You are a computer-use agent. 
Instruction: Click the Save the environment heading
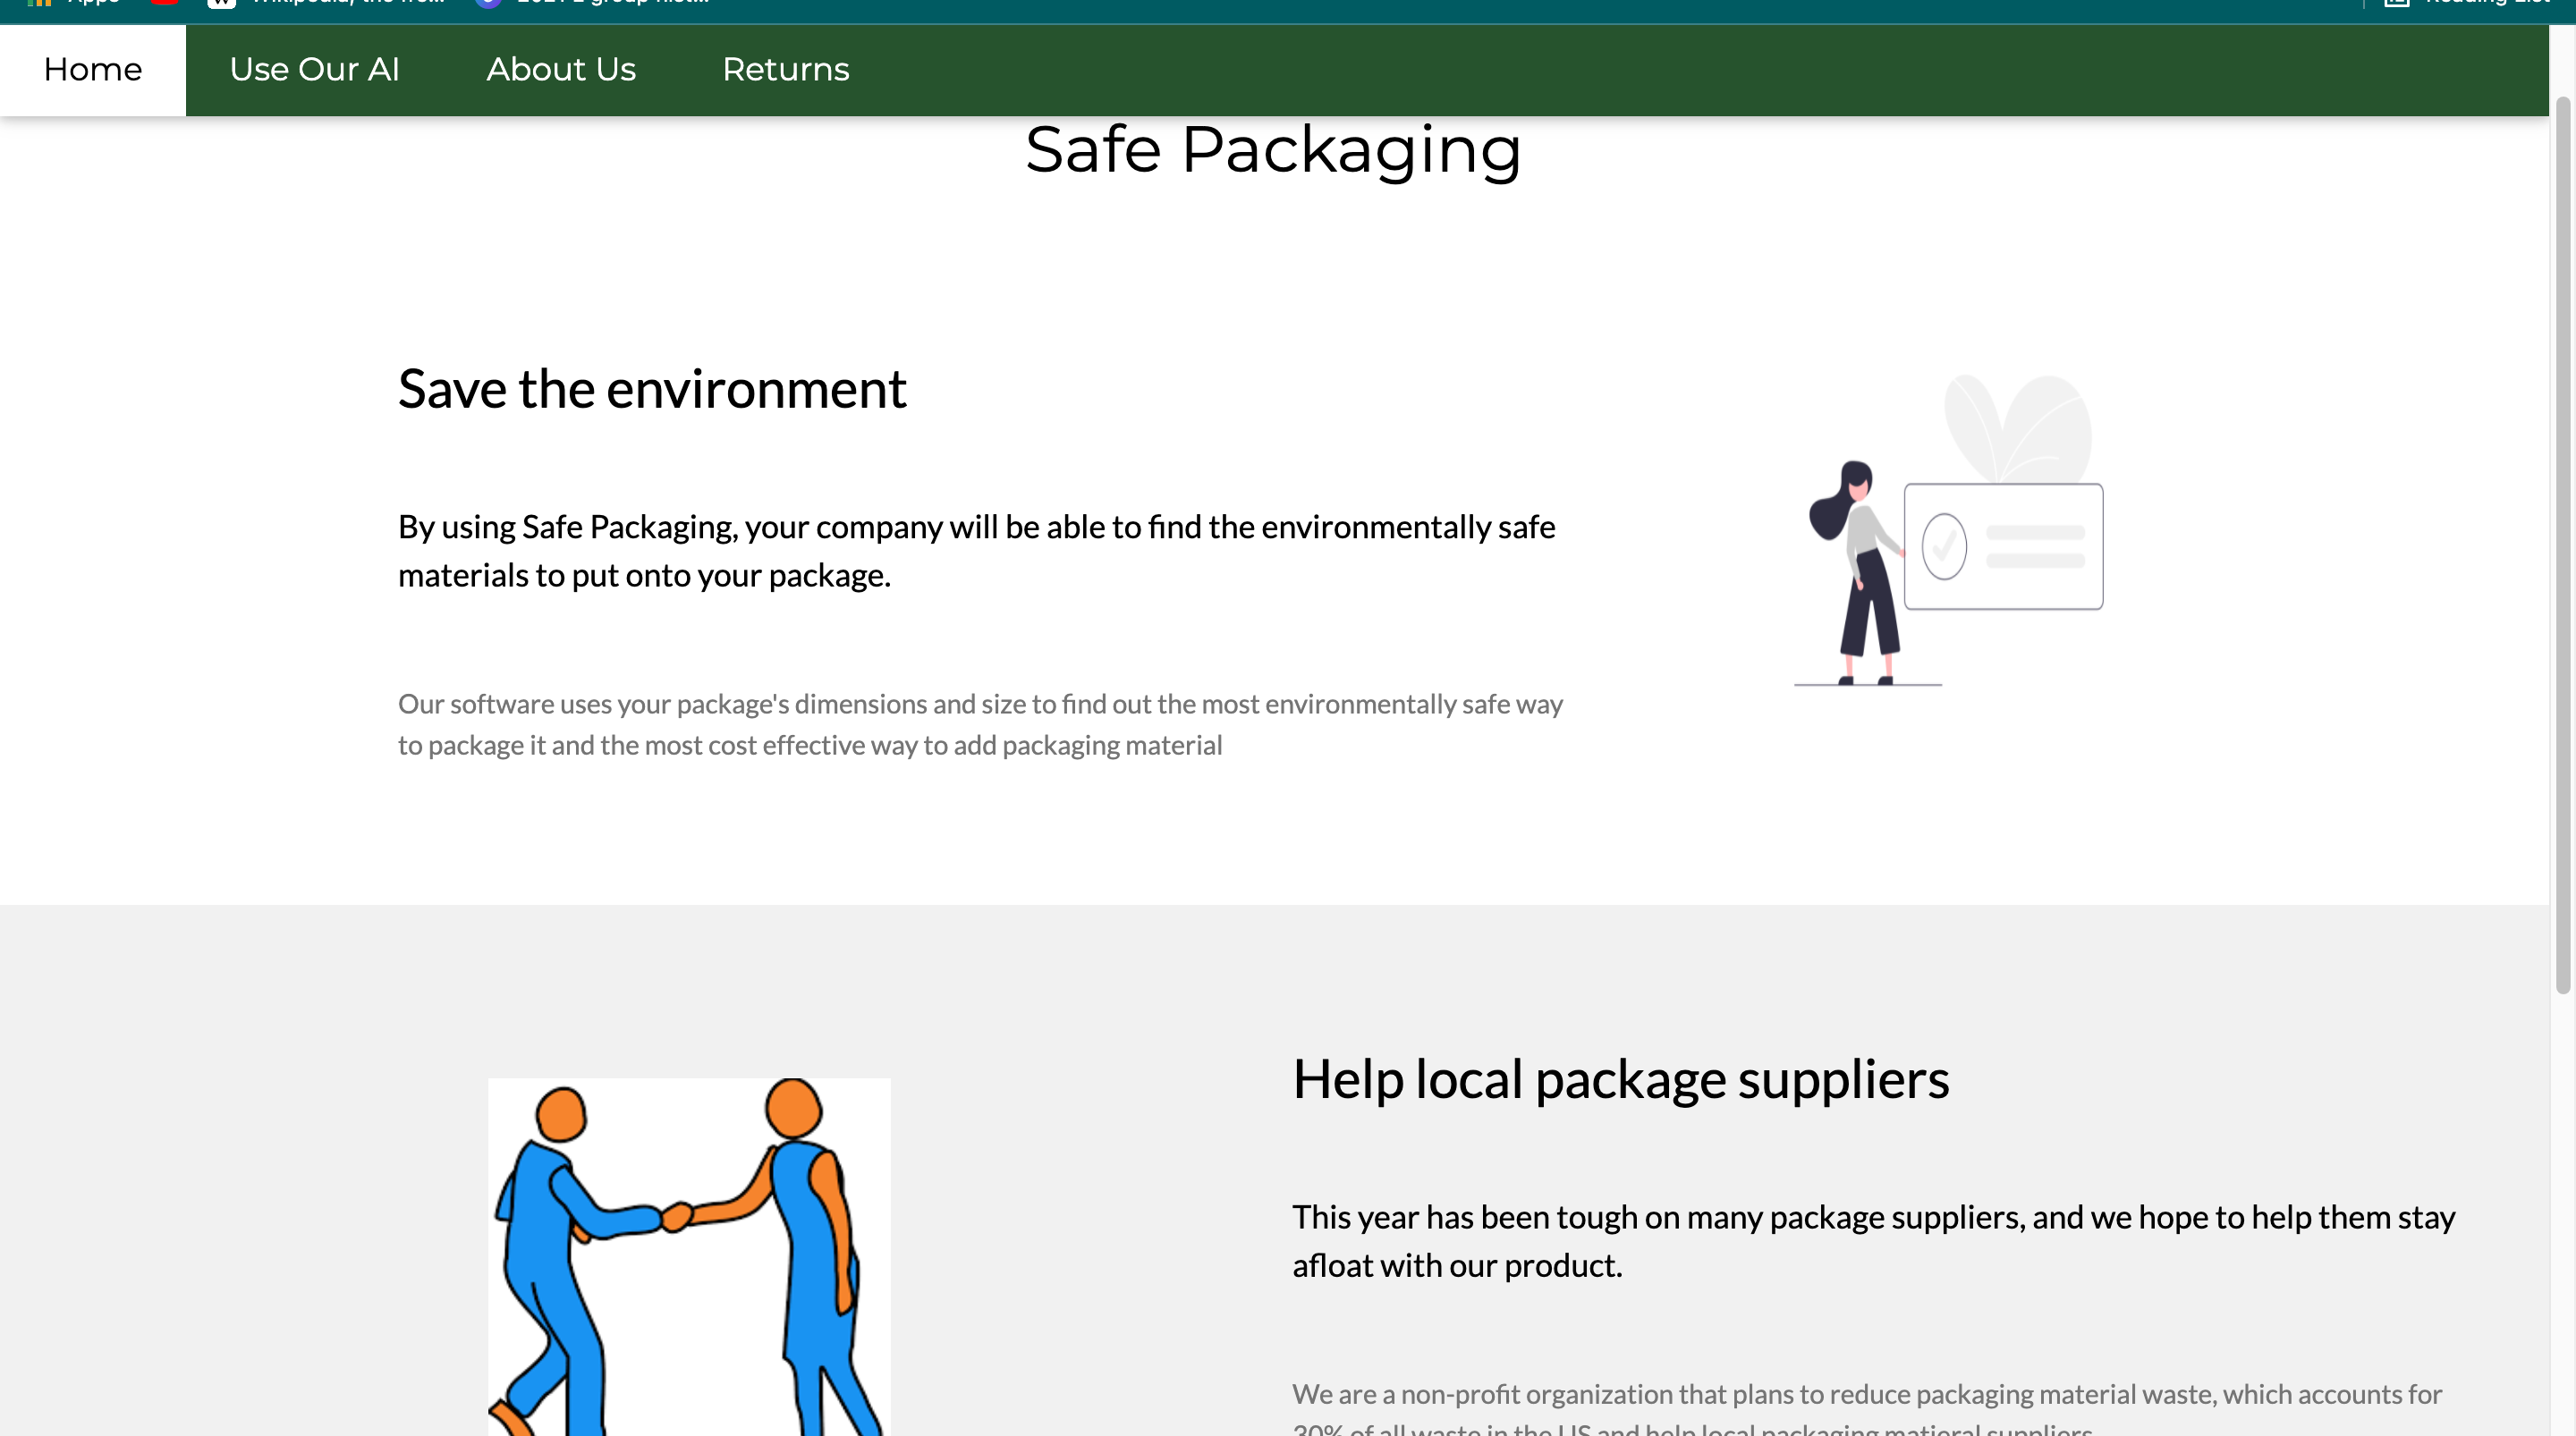(x=652, y=389)
